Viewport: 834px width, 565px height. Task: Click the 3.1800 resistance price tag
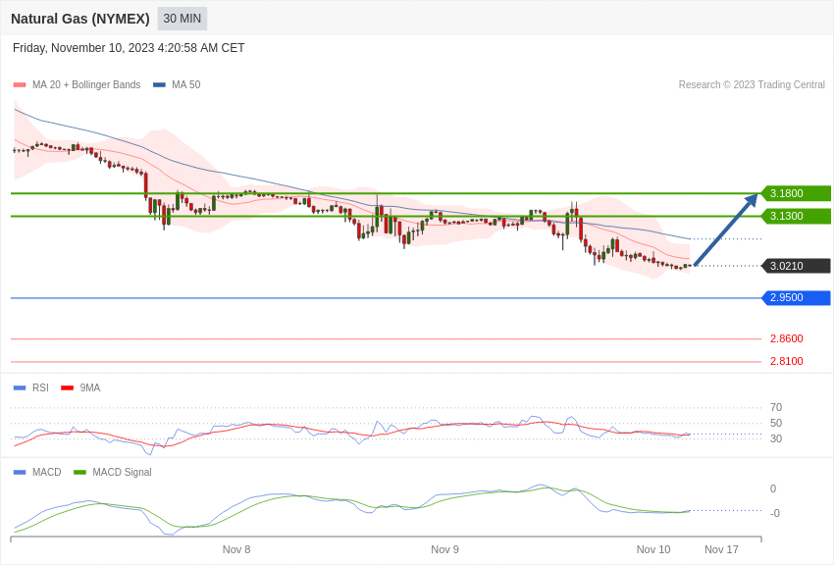click(796, 193)
